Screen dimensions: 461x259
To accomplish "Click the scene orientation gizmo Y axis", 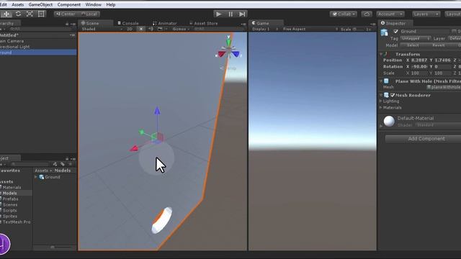I will click(228, 42).
